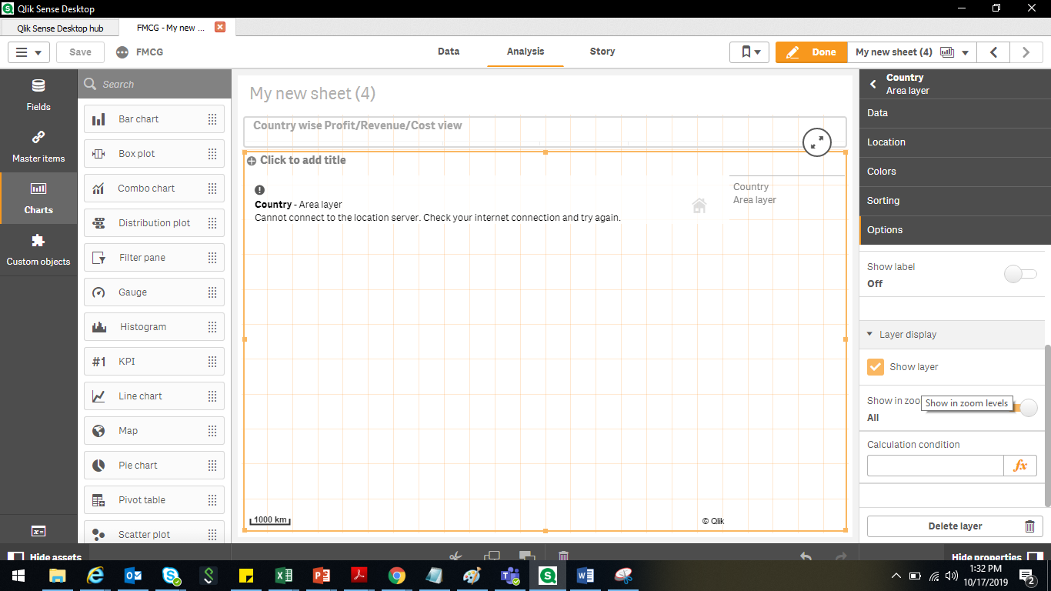
Task: Click the Combo chart icon
Action: 98,189
